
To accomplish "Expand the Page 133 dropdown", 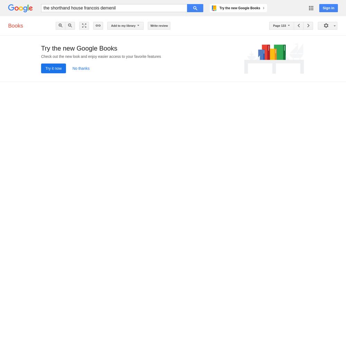I will (282, 26).
